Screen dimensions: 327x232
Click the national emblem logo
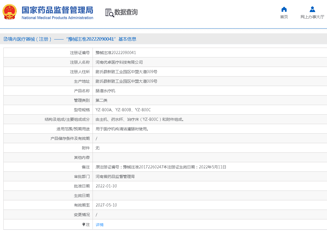10,12
